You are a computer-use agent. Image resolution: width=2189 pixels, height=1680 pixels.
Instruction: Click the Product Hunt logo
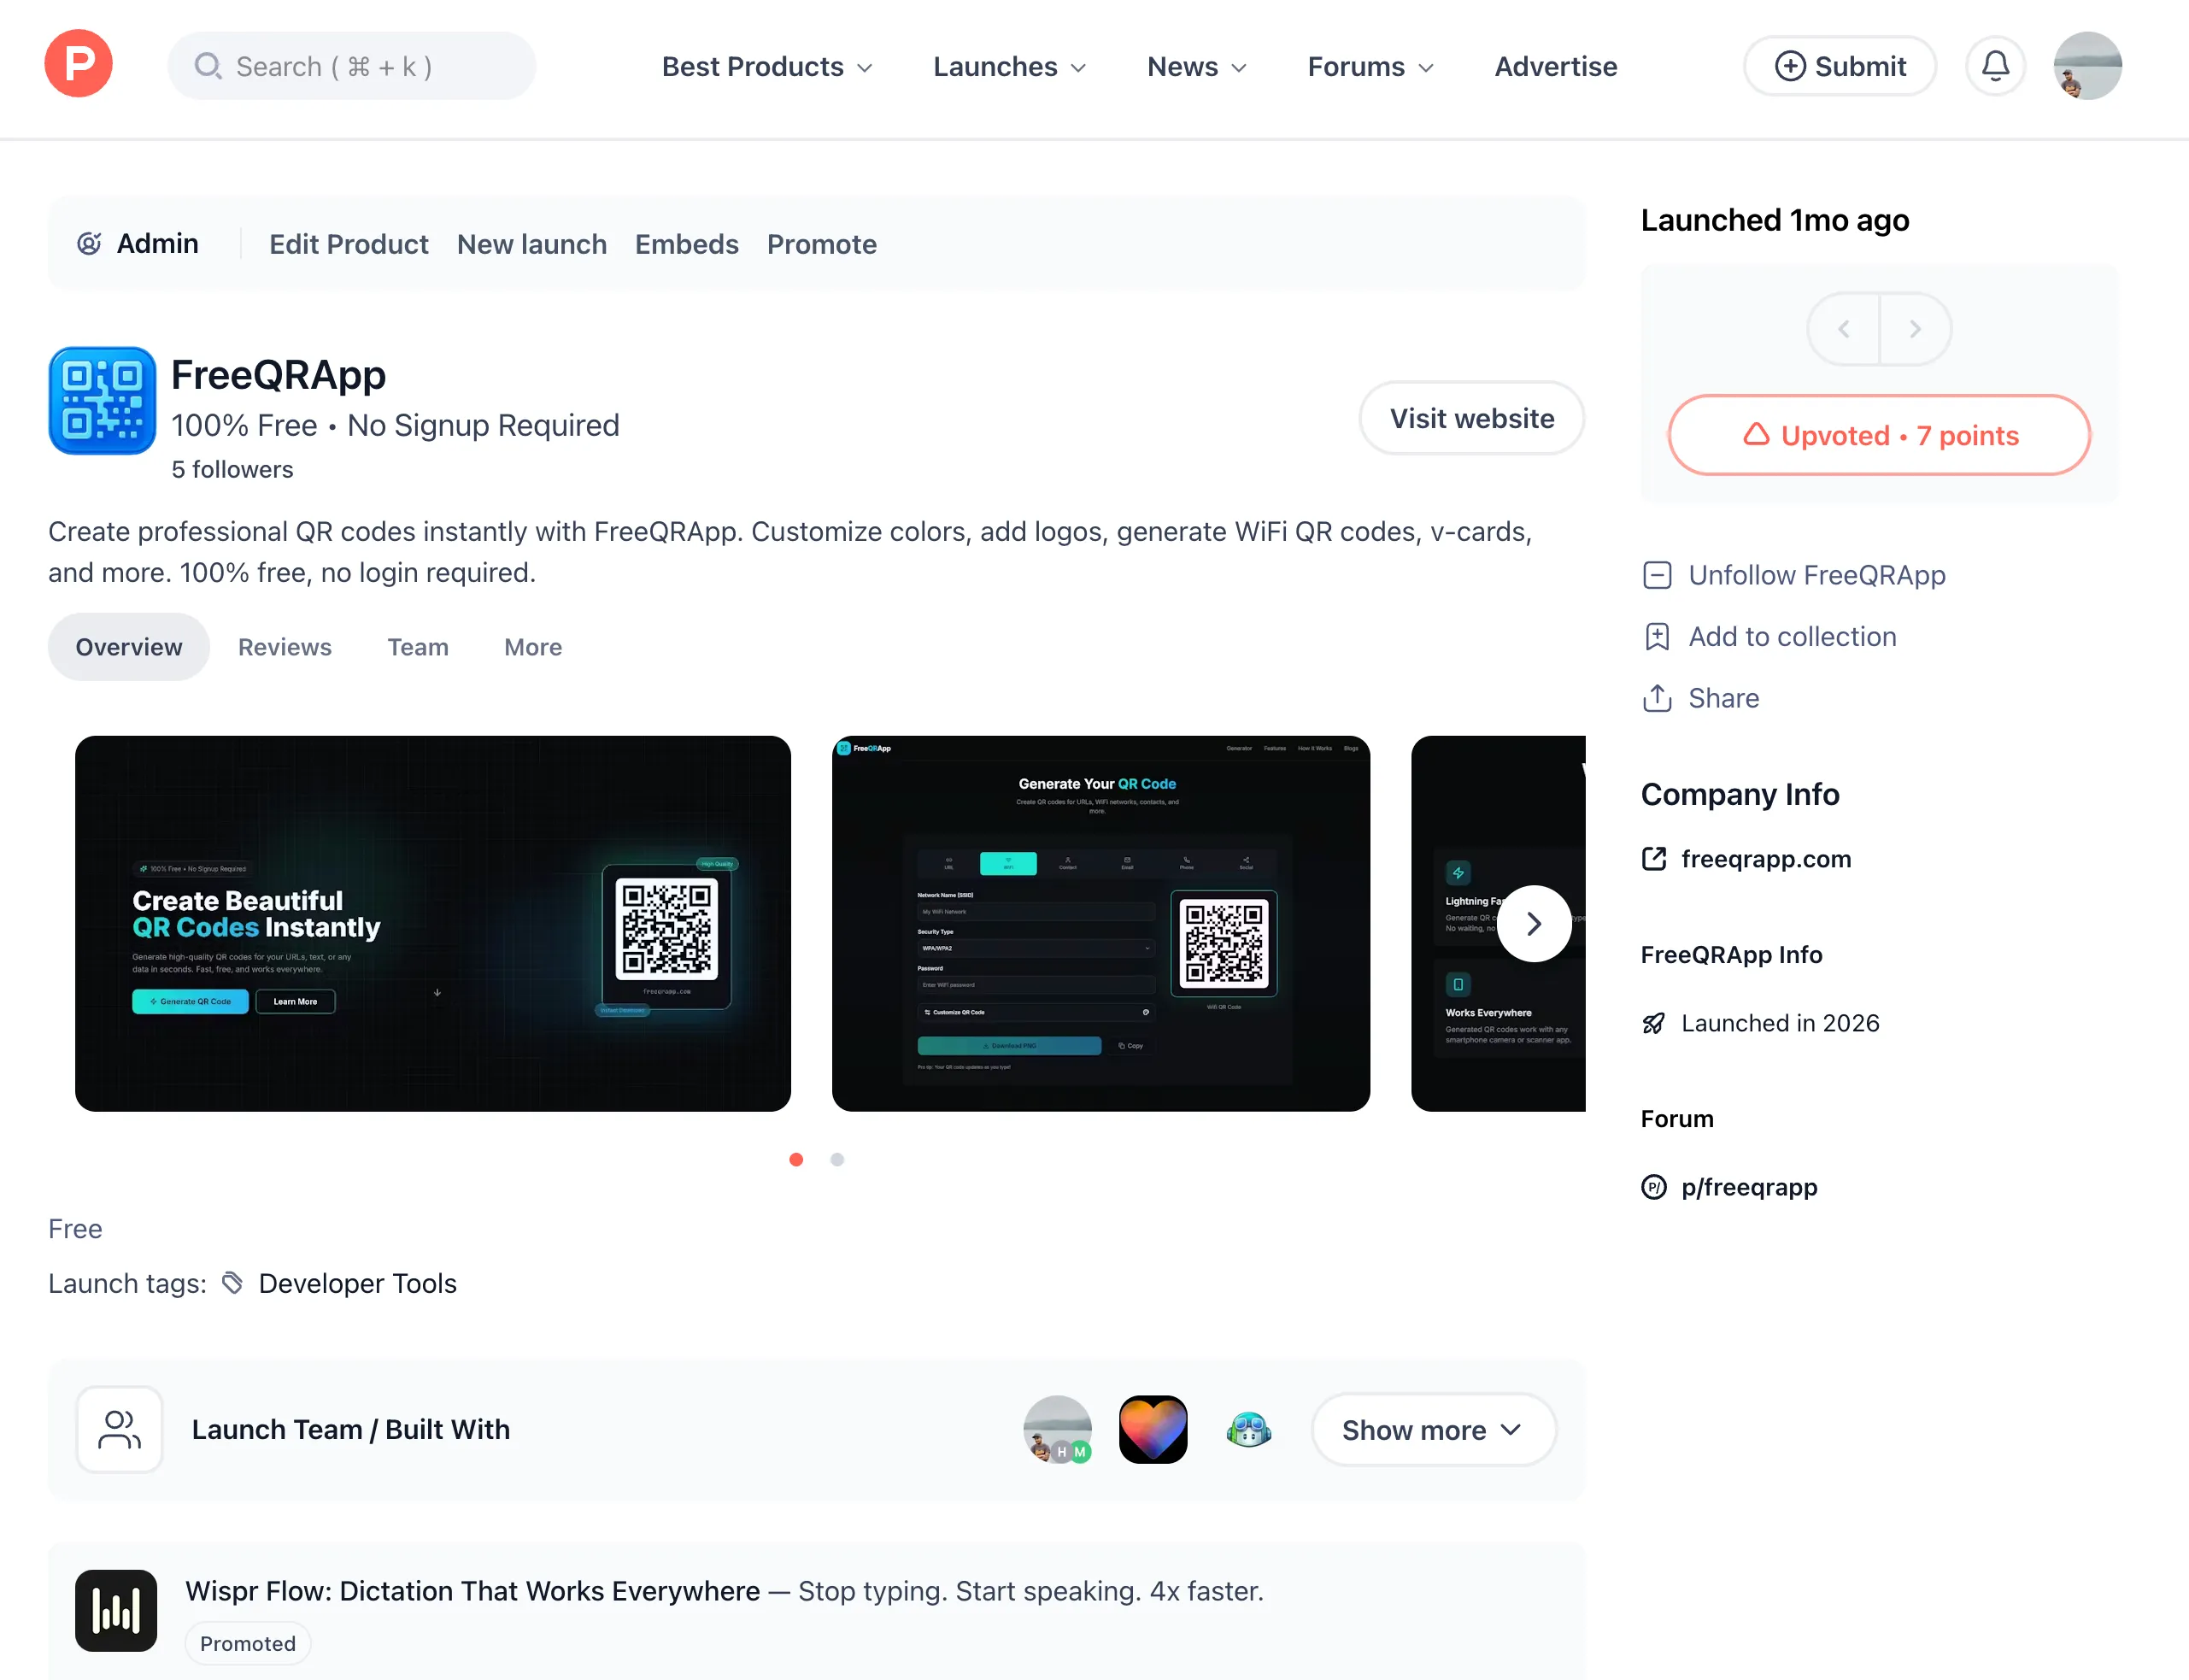tap(77, 63)
